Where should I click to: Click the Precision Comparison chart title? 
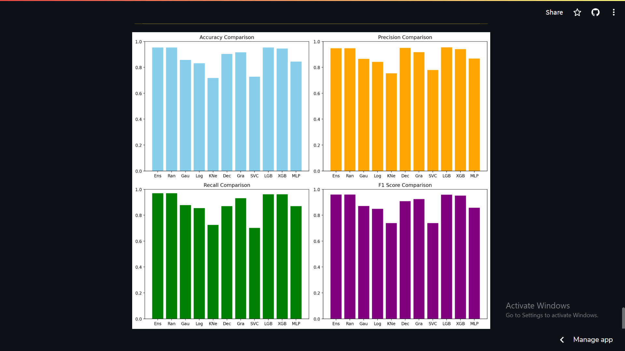[x=405, y=37]
